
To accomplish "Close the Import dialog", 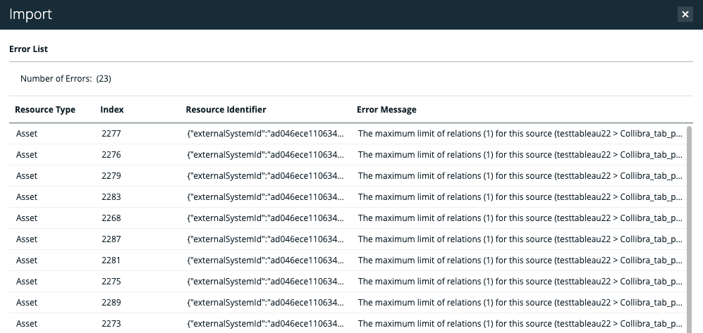I will click(685, 14).
